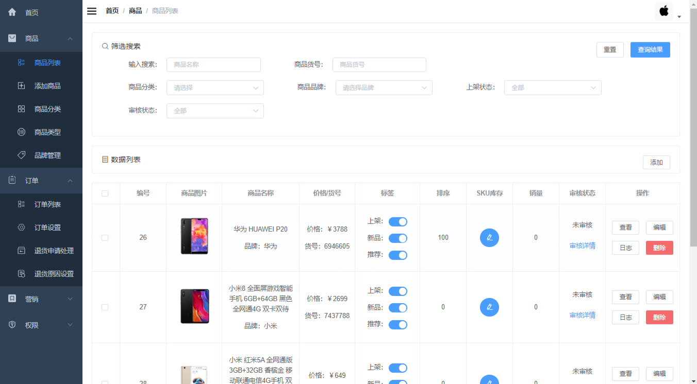Select the 订单设置 gear icon

(x=21, y=227)
